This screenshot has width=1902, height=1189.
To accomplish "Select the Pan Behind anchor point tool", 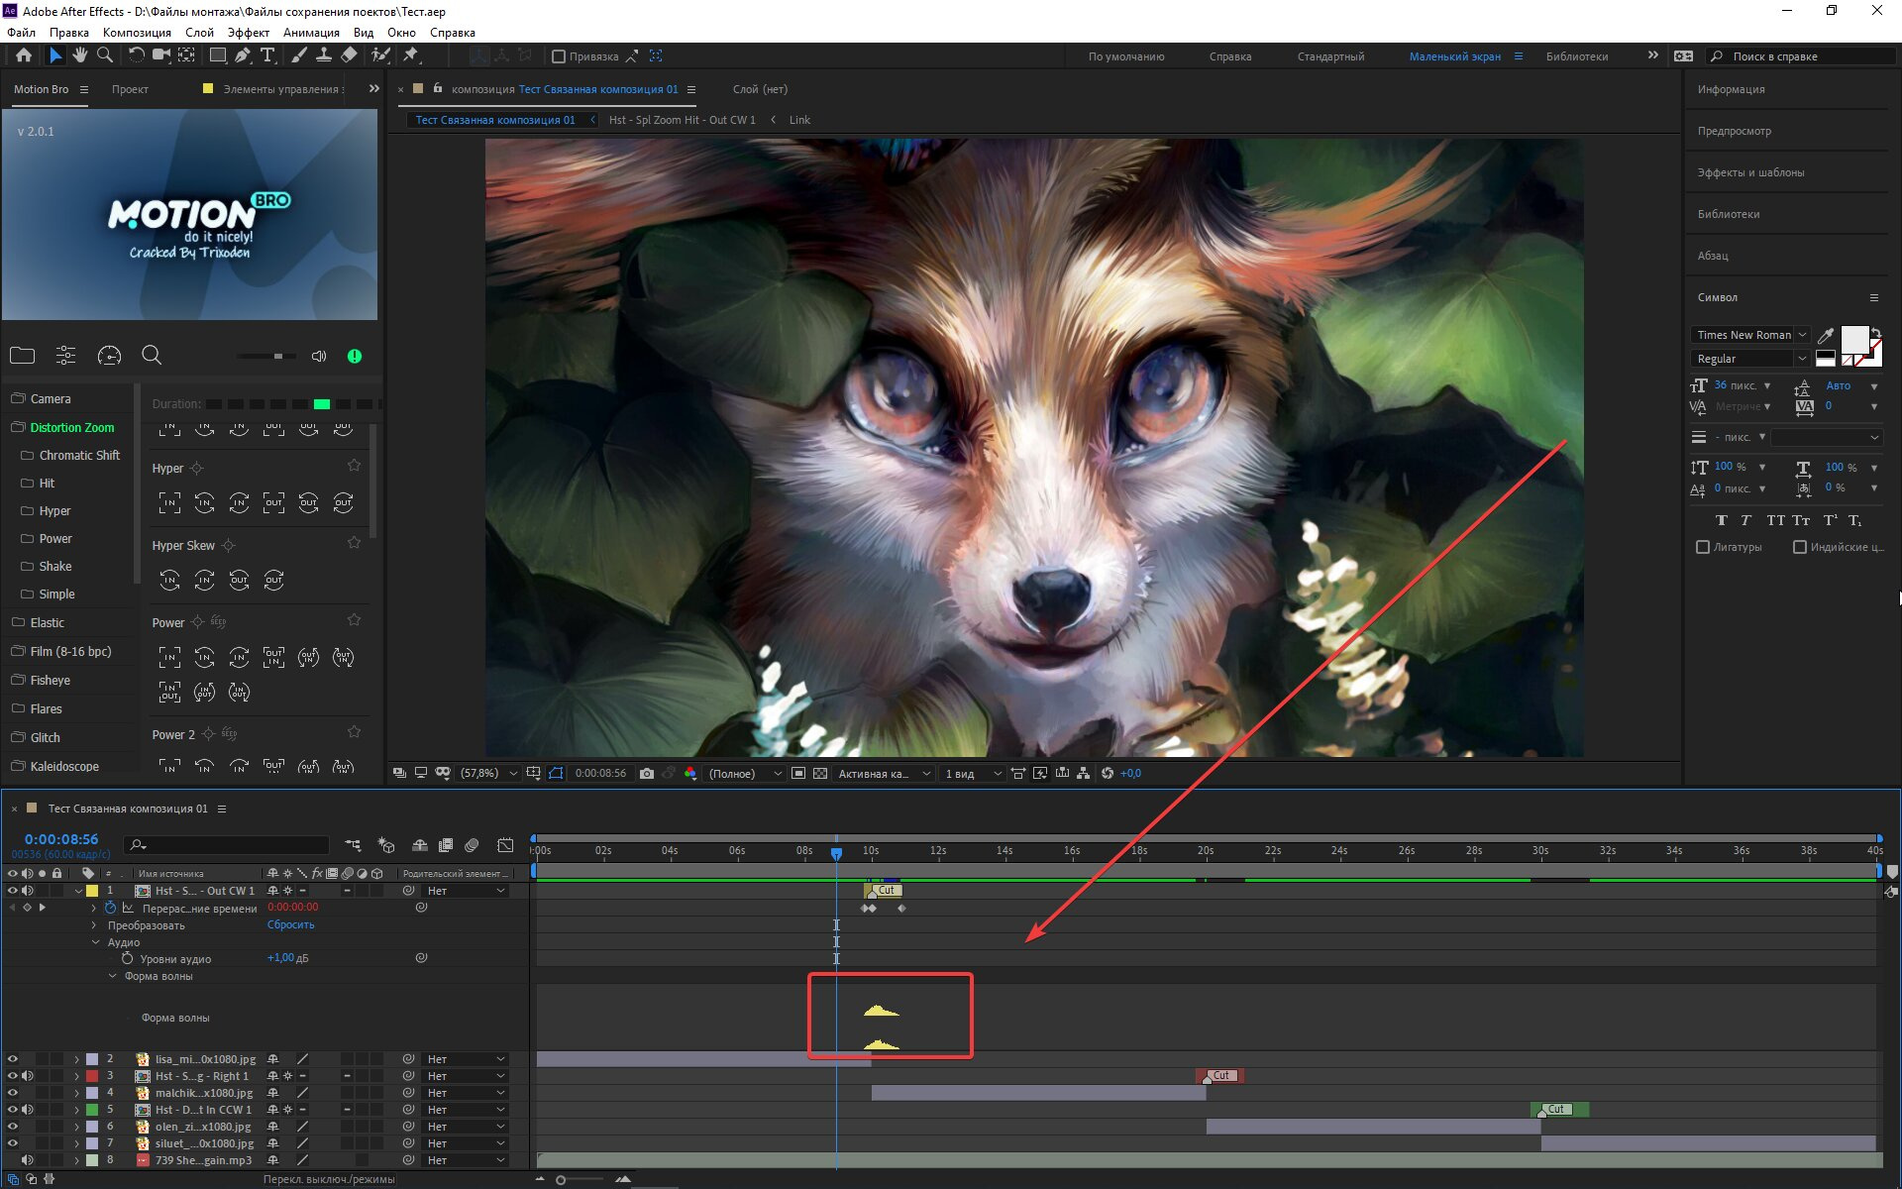I will click(186, 55).
